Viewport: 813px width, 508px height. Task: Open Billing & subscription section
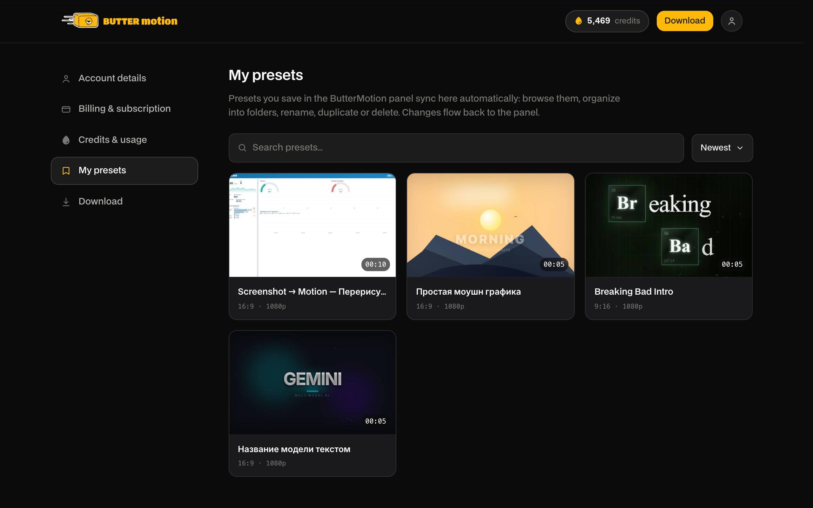click(124, 109)
